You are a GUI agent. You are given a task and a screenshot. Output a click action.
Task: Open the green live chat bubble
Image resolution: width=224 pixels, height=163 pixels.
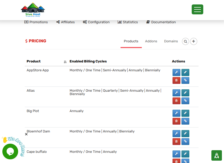(10, 152)
